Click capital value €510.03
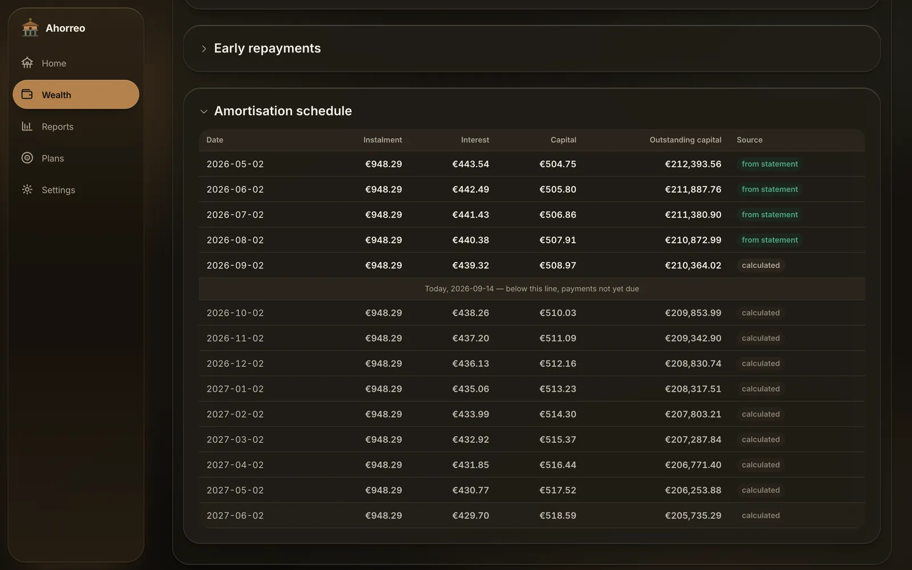The width and height of the screenshot is (912, 570). tap(557, 313)
